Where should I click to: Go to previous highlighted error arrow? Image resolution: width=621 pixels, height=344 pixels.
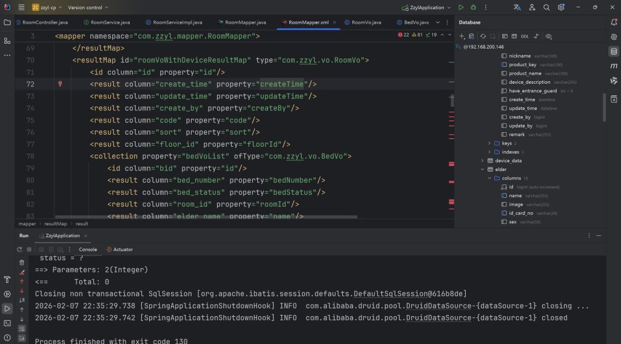pyautogui.click(x=442, y=35)
